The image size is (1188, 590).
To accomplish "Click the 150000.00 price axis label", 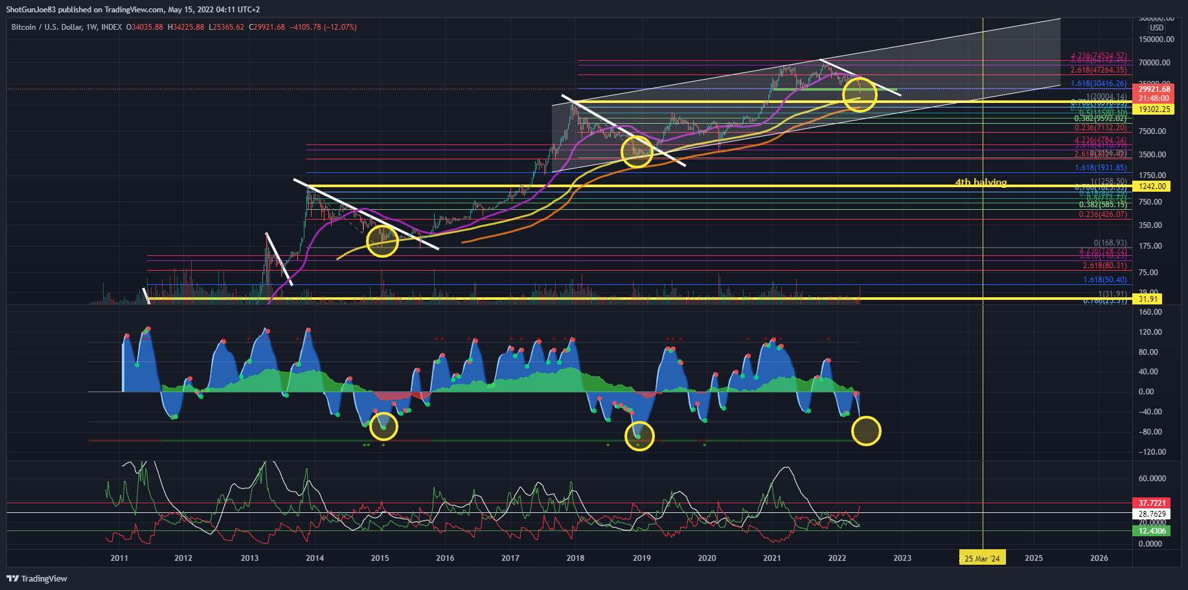I will [1156, 40].
